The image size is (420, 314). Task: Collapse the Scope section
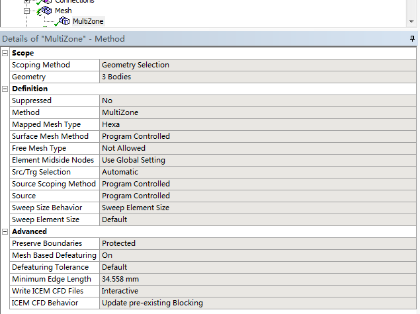[x=6, y=53]
